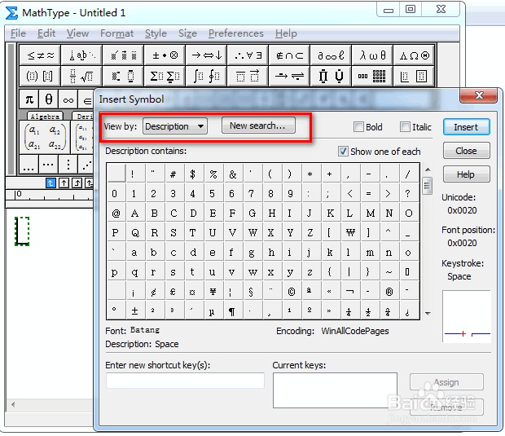Viewport: 505px width, 436px height.
Task: Insert the pi symbol from toolbar
Action: tap(29, 99)
